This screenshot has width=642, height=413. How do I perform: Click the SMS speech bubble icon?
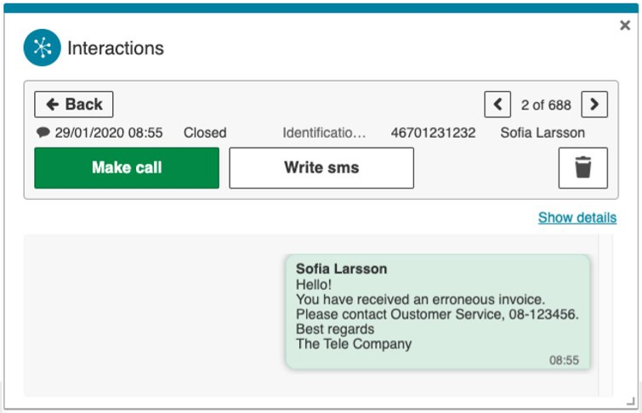click(x=43, y=133)
